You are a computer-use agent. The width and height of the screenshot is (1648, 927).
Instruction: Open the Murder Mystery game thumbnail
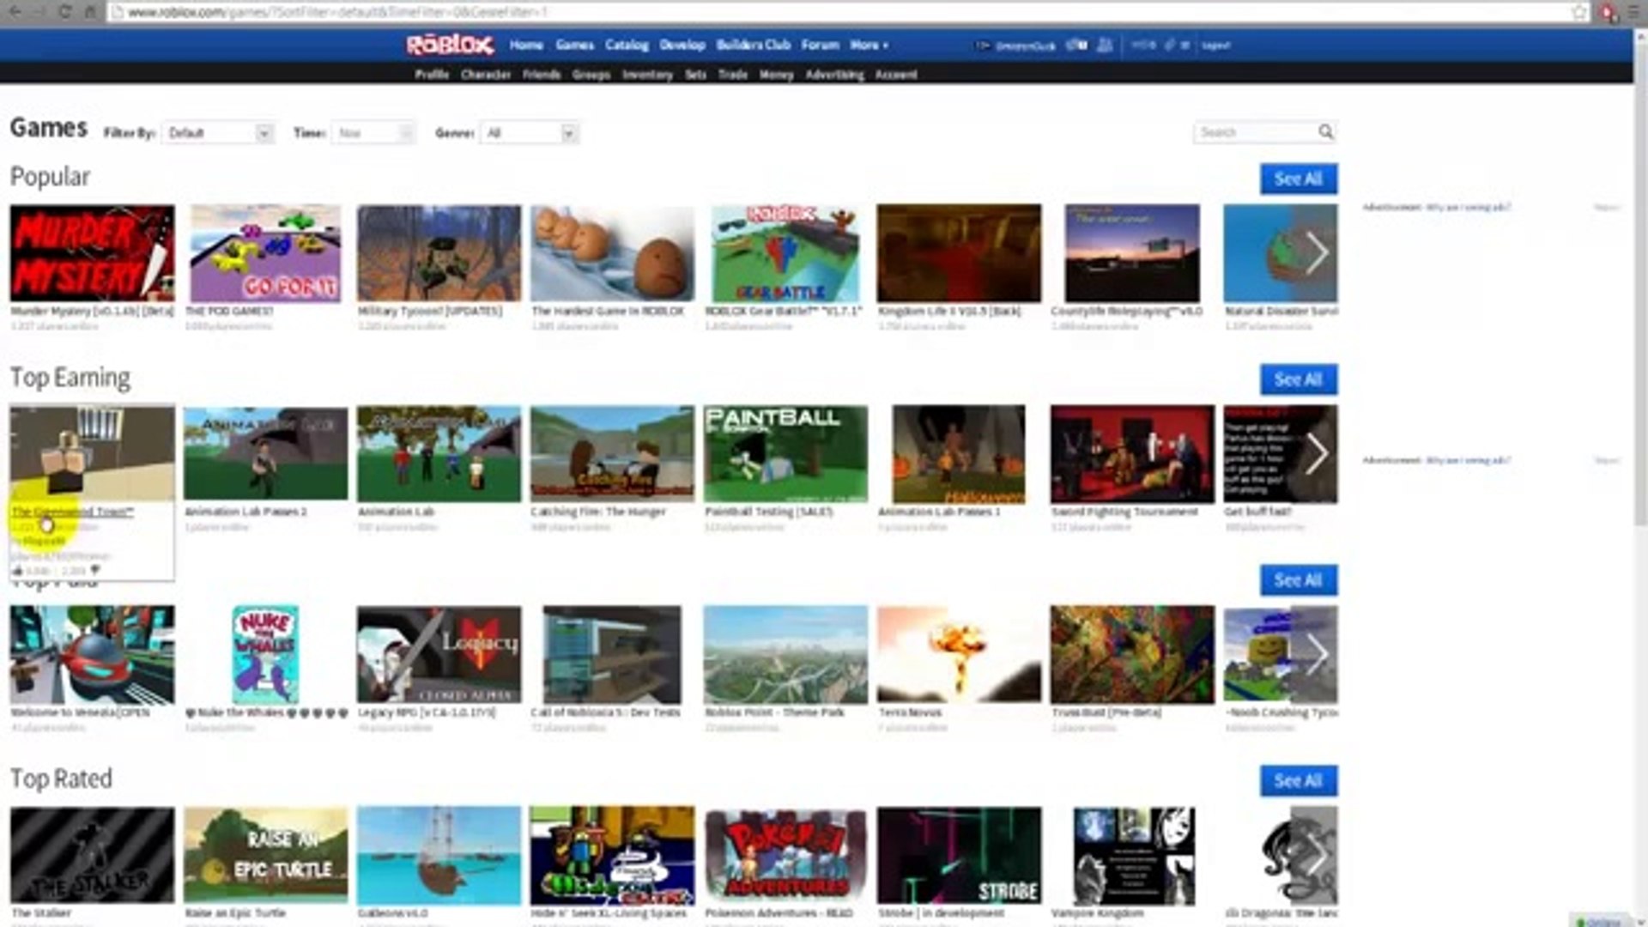[92, 253]
